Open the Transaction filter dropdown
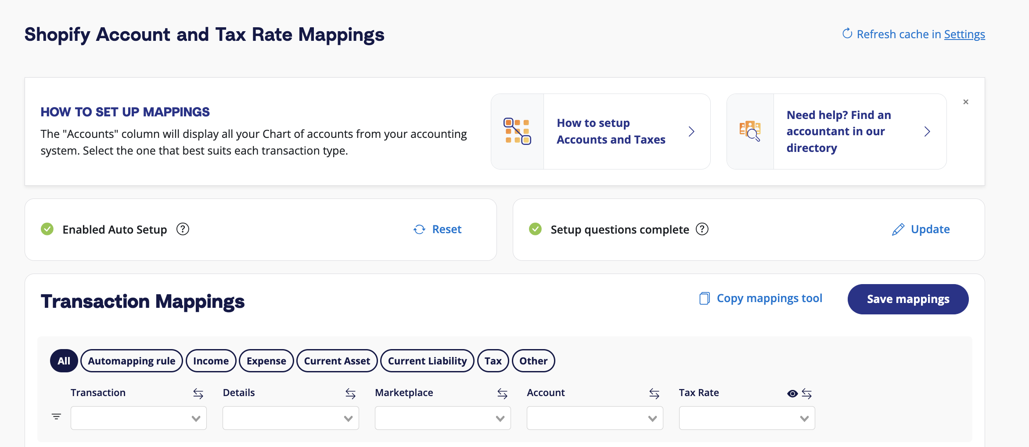1029x447 pixels. 139,418
